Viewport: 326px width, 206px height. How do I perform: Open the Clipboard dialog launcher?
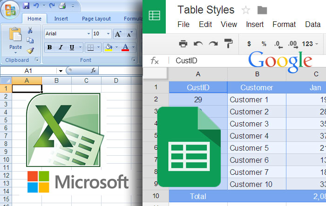(37, 60)
